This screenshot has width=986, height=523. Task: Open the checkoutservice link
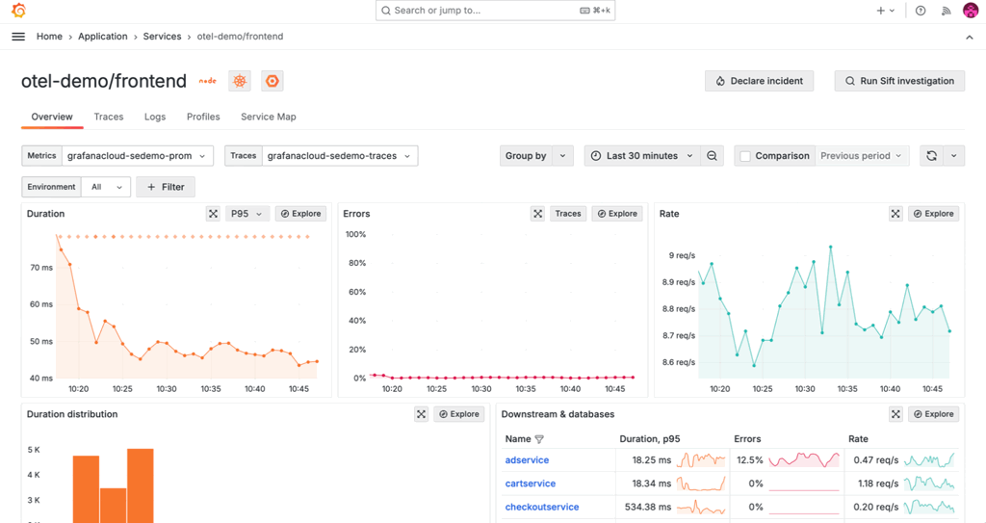click(542, 507)
